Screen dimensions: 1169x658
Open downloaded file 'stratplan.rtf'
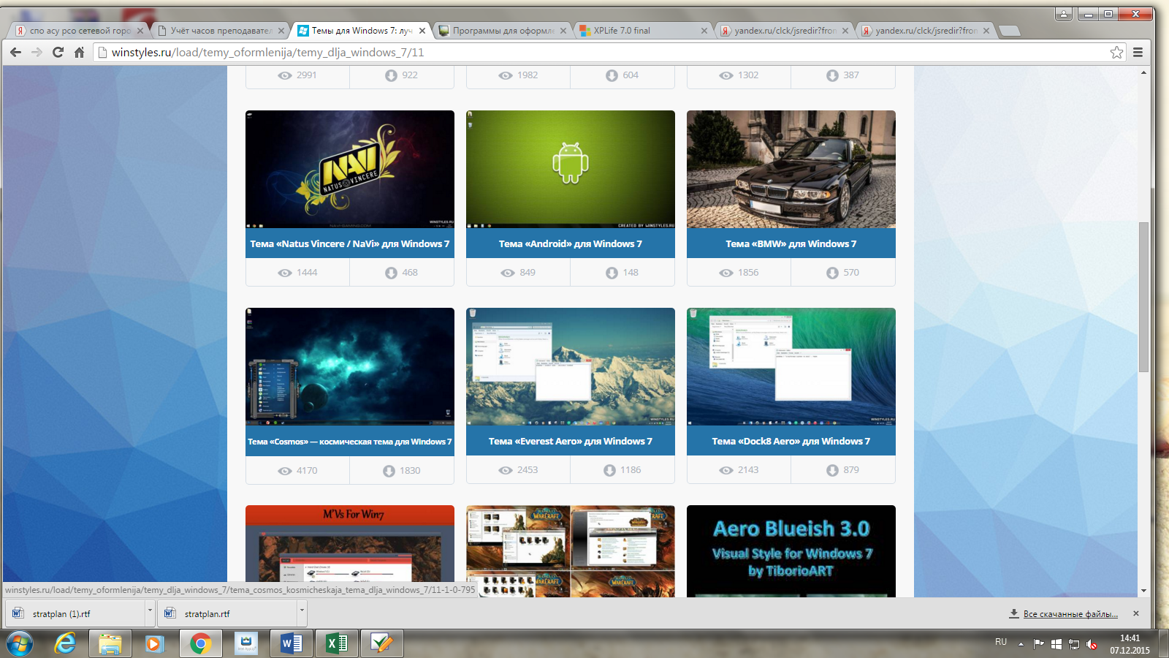coord(227,613)
